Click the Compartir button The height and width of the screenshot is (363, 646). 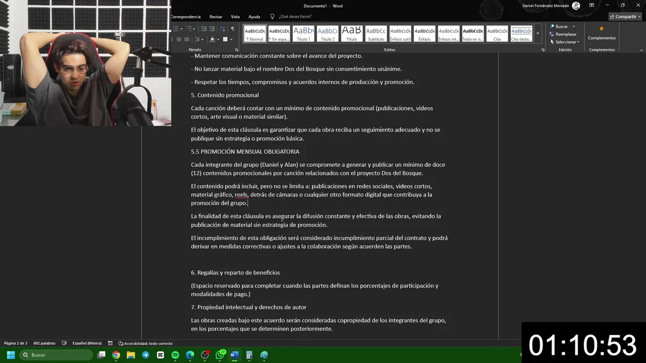tap(625, 17)
